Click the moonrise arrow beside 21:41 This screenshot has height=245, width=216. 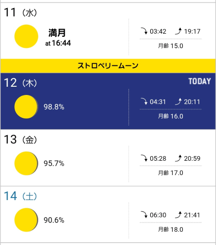point(178,215)
